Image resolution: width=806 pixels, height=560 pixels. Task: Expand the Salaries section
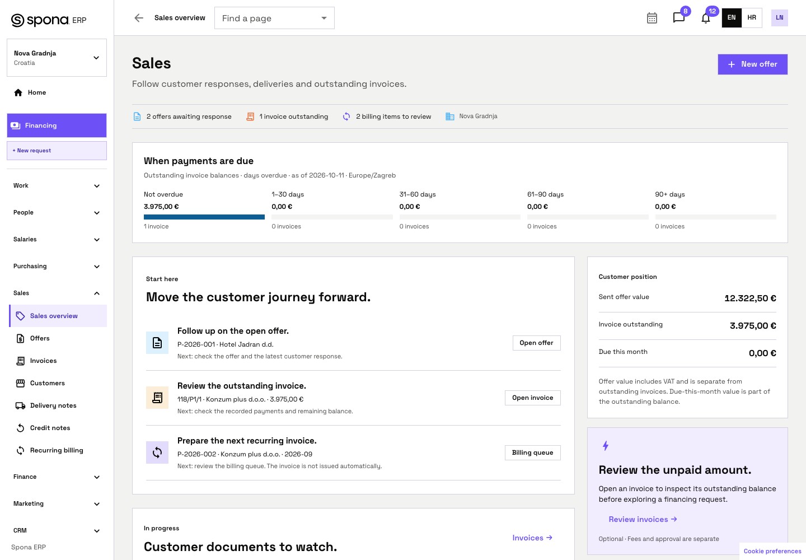click(x=57, y=239)
